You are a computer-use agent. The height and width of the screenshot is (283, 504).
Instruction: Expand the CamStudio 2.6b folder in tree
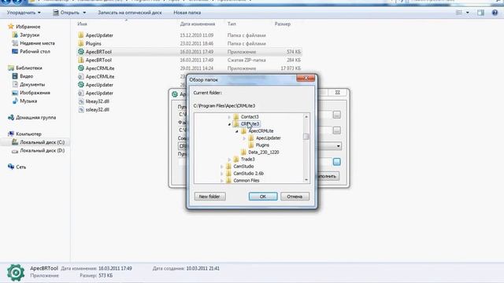point(222,174)
